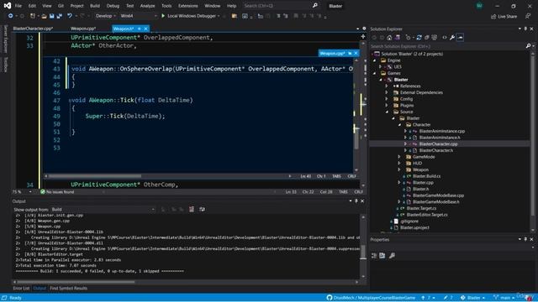Expand the External Dependencies node
This screenshot has width=538, height=302.
pyautogui.click(x=387, y=92)
